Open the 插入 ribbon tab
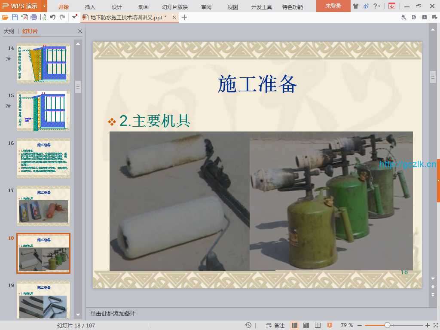Viewport: 440px width, 330px height. coord(90,7)
